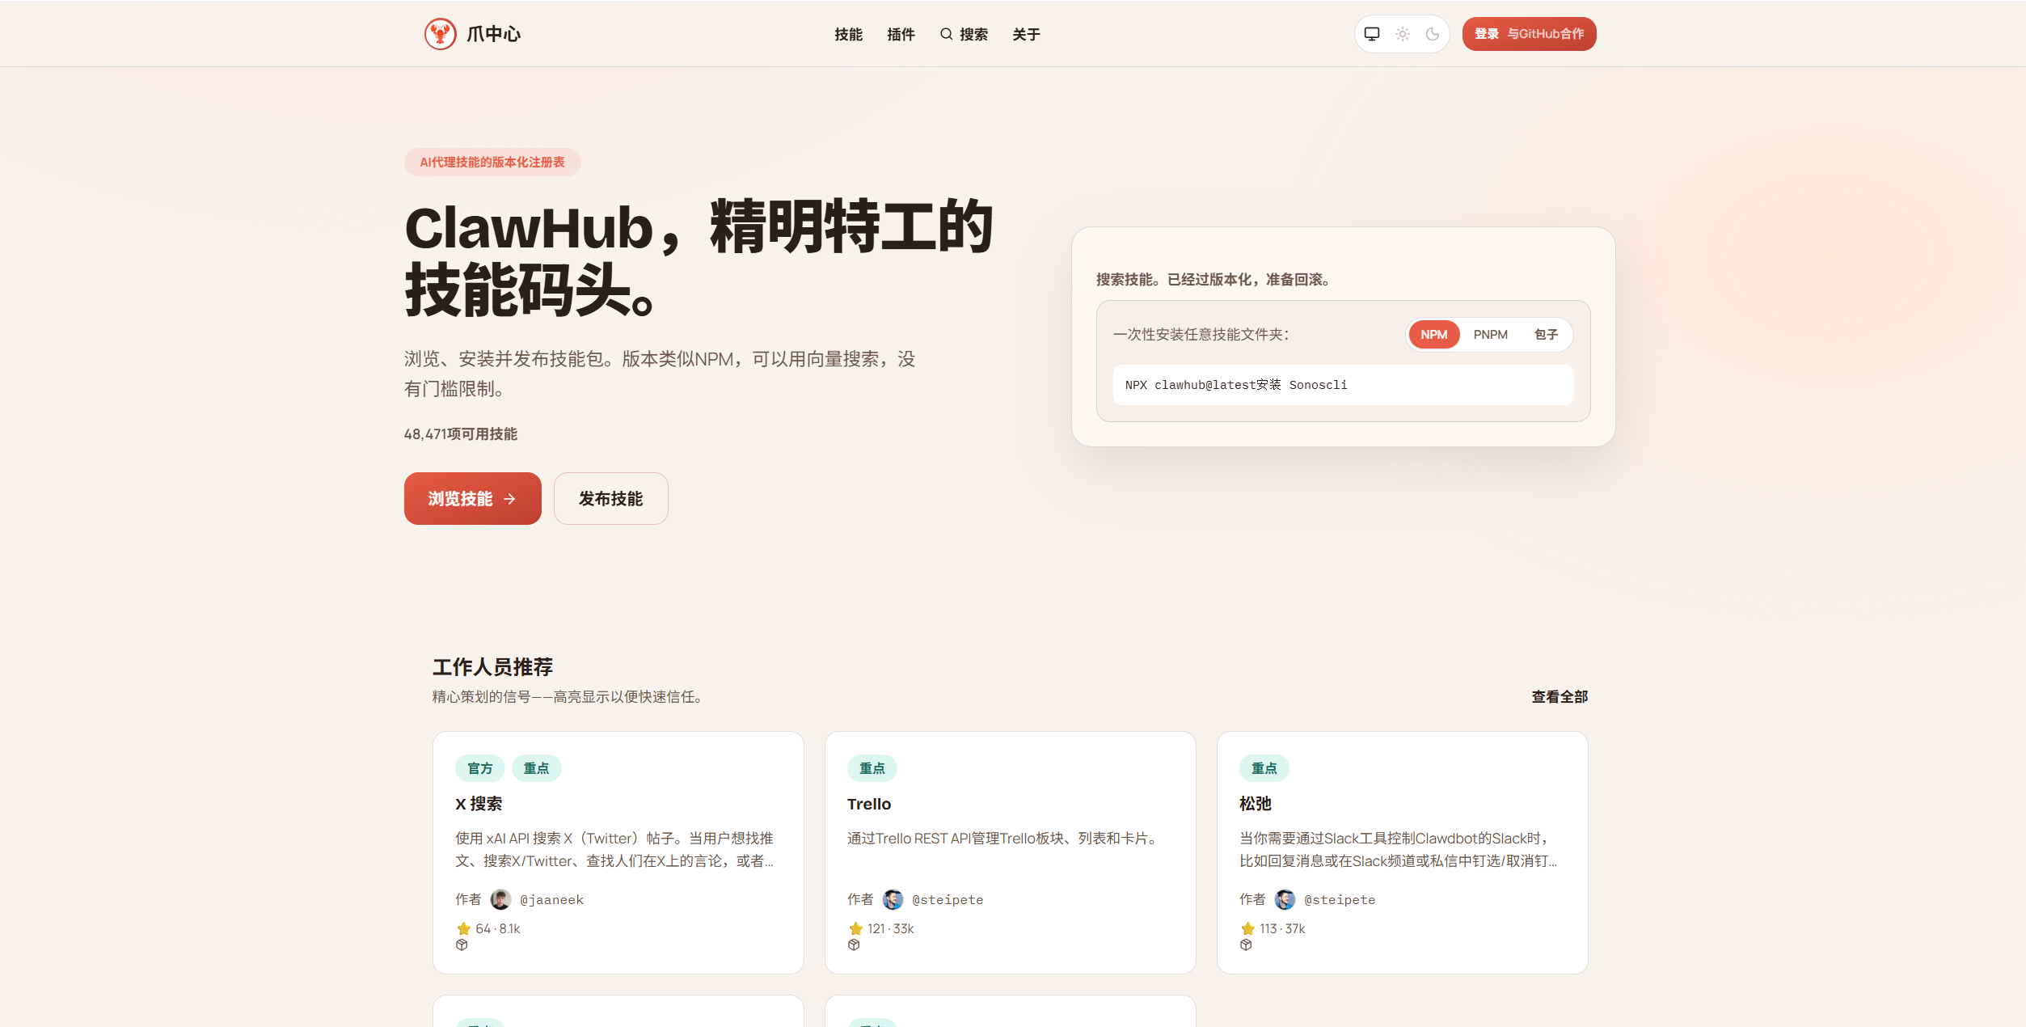Open the 搜索 navigation item
This screenshot has width=2026, height=1027.
[x=964, y=34]
